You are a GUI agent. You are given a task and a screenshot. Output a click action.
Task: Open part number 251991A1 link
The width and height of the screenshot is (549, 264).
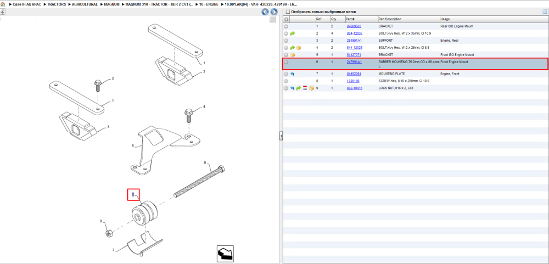coord(354,41)
